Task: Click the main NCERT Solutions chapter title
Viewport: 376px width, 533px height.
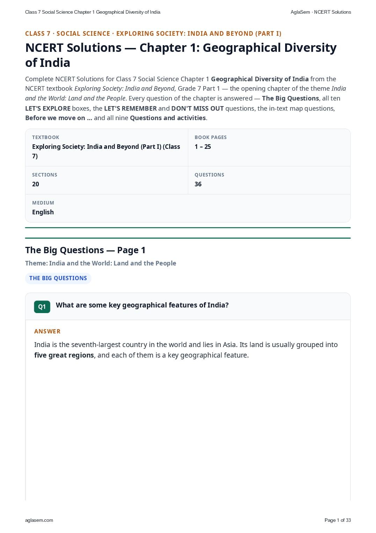Action: (181, 55)
